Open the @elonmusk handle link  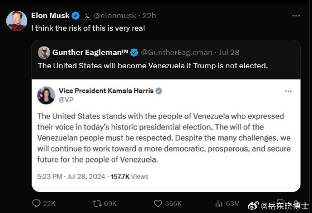click(115, 15)
